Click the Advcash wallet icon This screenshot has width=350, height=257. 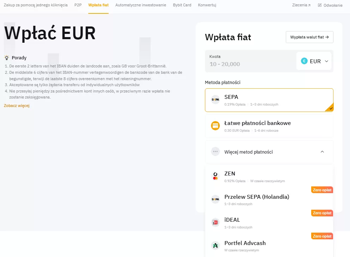pos(215,245)
